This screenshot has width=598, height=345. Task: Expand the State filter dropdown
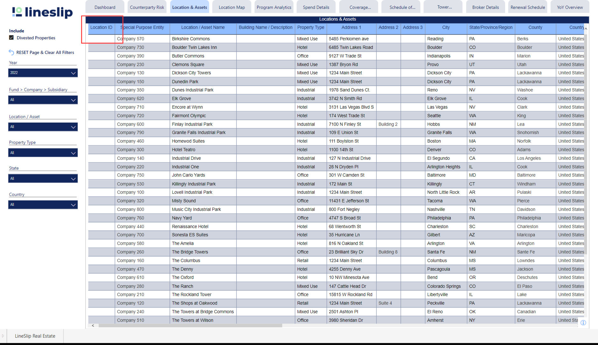pyautogui.click(x=43, y=179)
